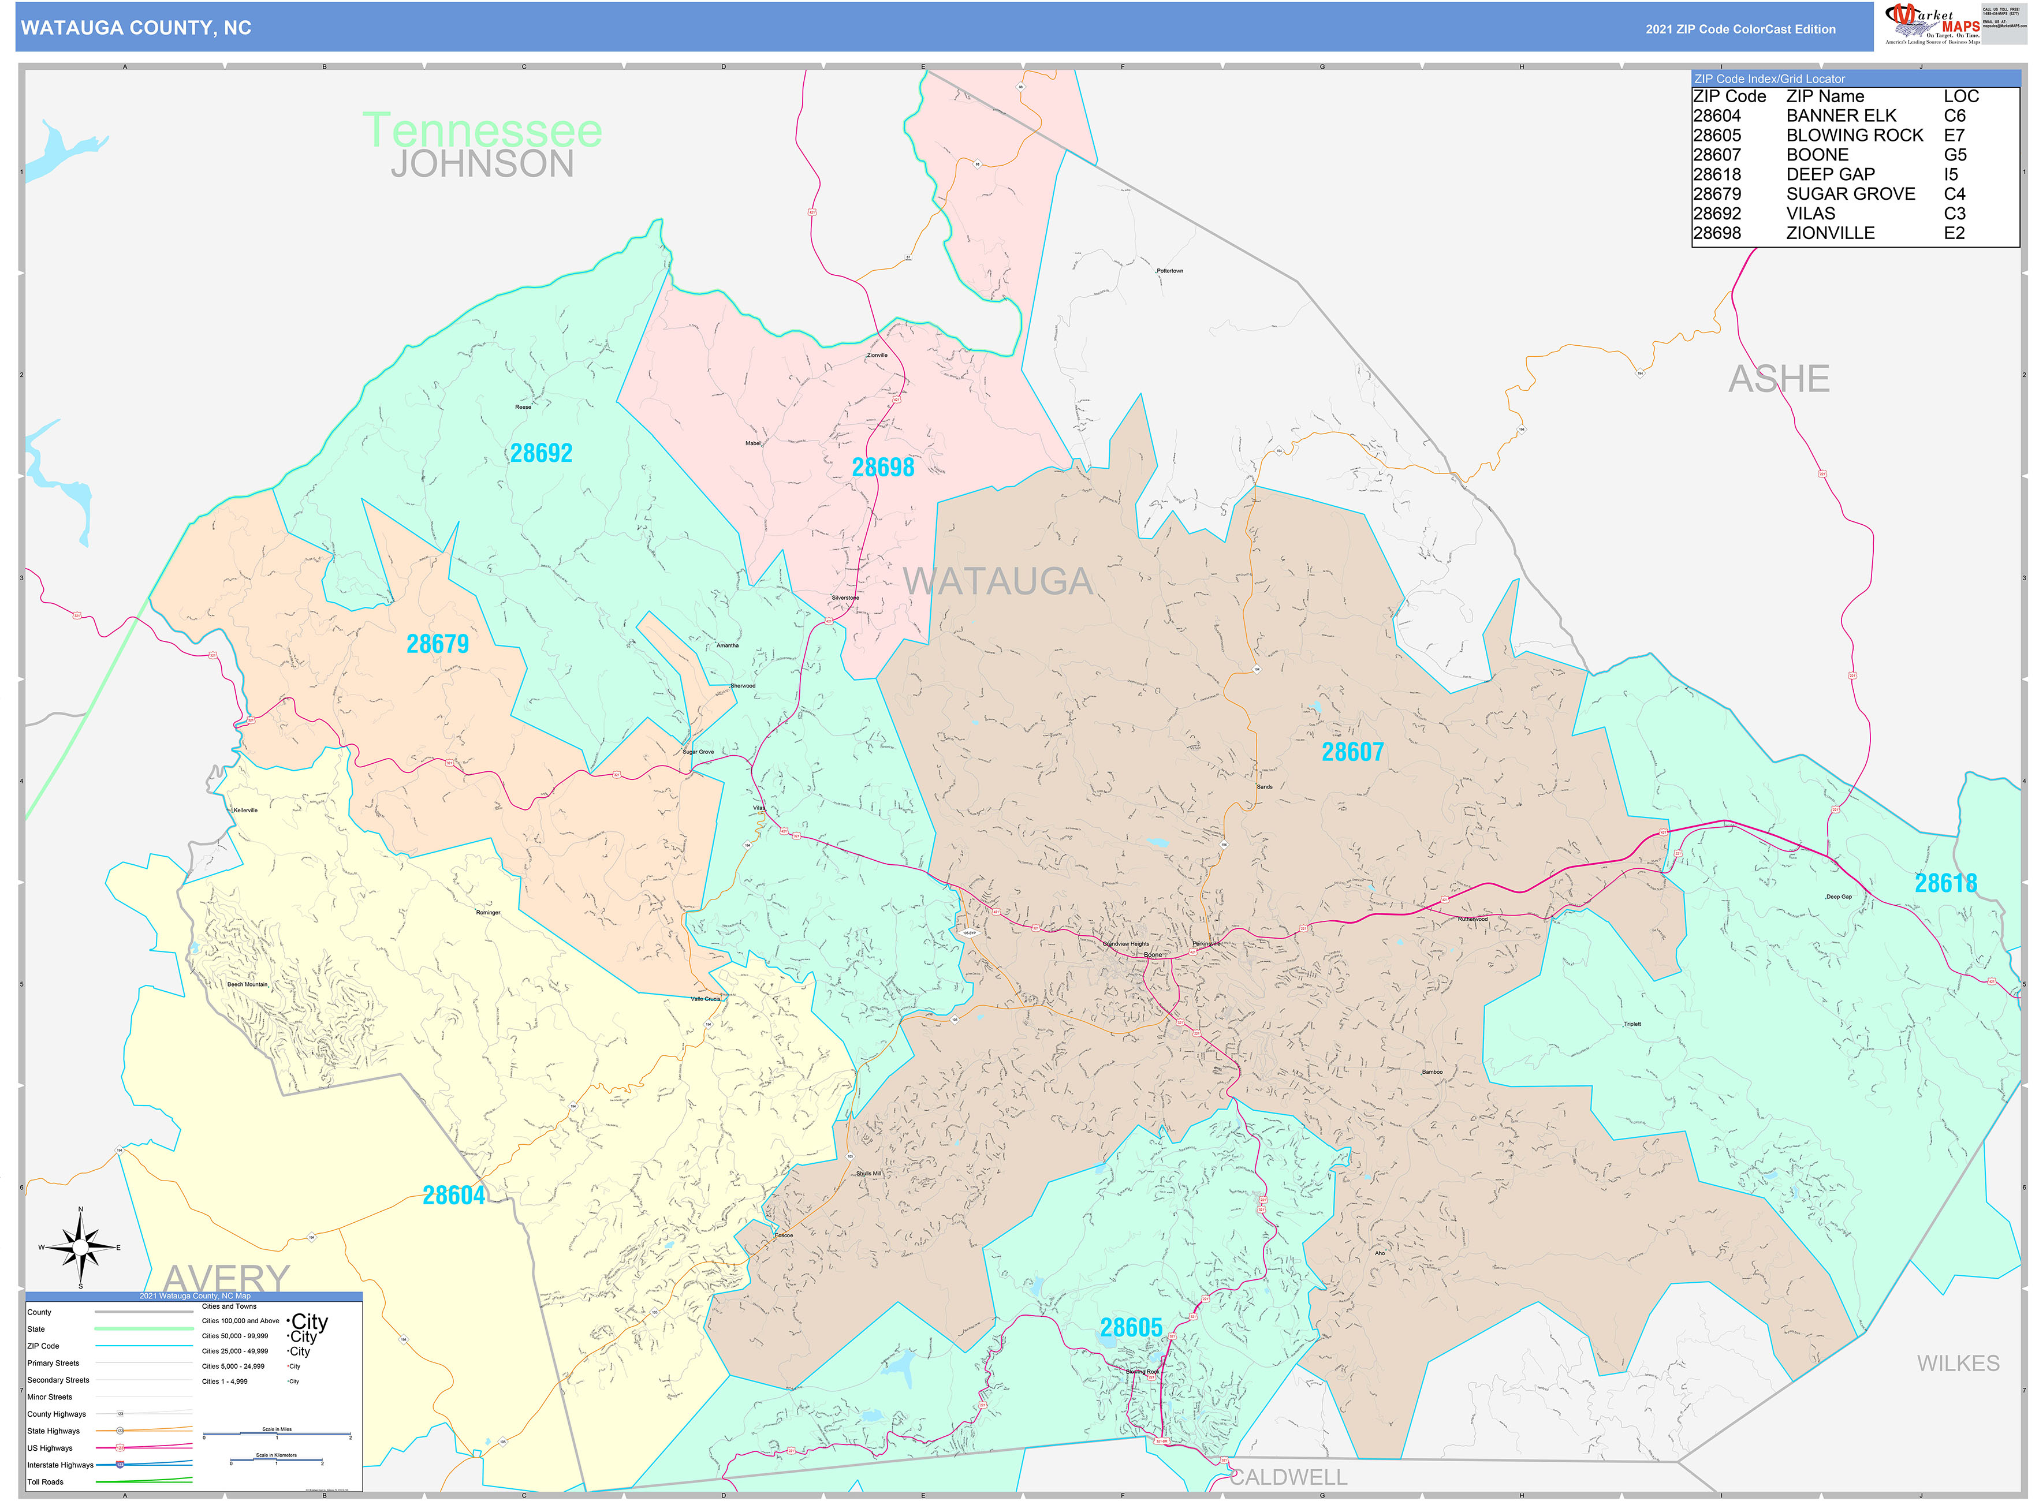Click the AVERY county label
This screenshot has height=1501, width=2039.
pos(226,1278)
